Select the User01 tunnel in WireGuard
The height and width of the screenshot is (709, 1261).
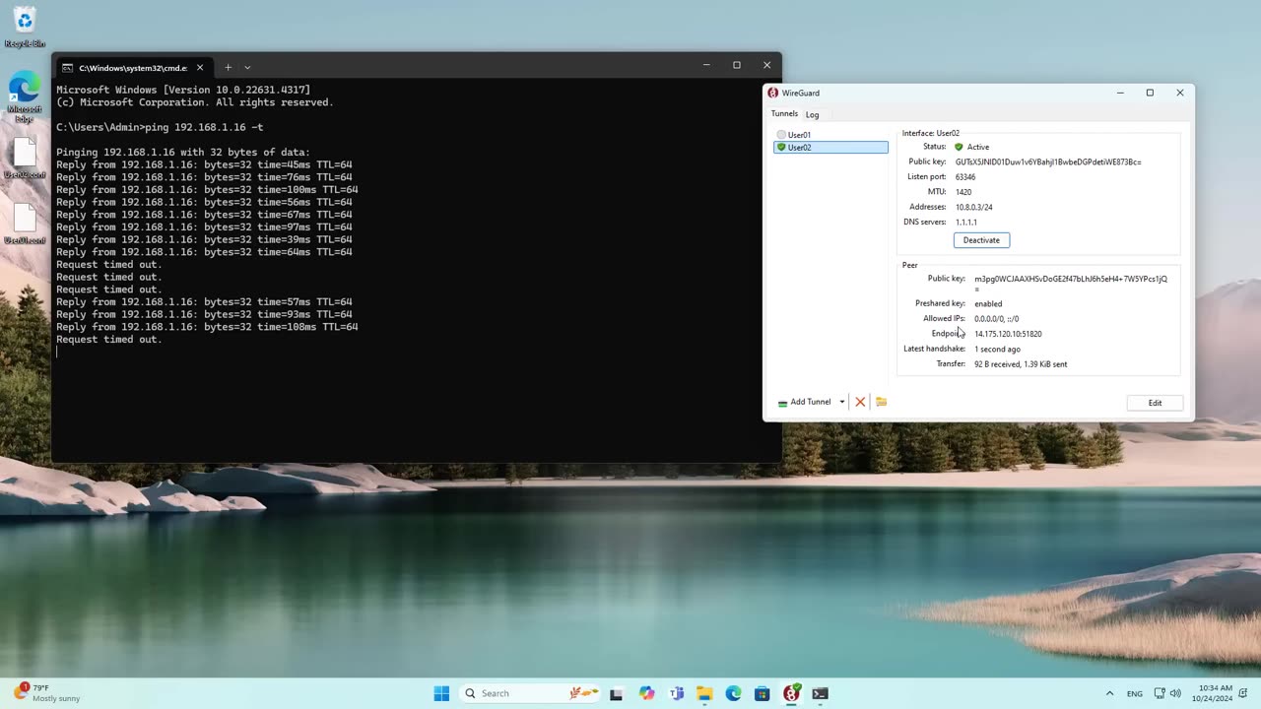(x=830, y=135)
